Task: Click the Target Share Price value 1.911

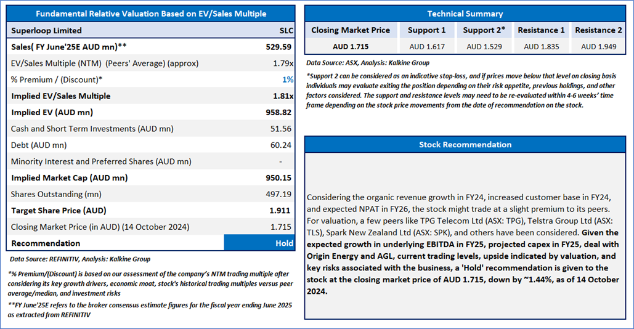Action: point(280,211)
